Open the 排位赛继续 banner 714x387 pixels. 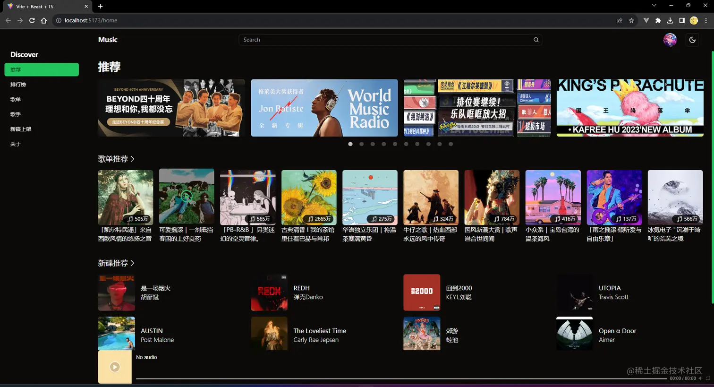pyautogui.click(x=477, y=108)
